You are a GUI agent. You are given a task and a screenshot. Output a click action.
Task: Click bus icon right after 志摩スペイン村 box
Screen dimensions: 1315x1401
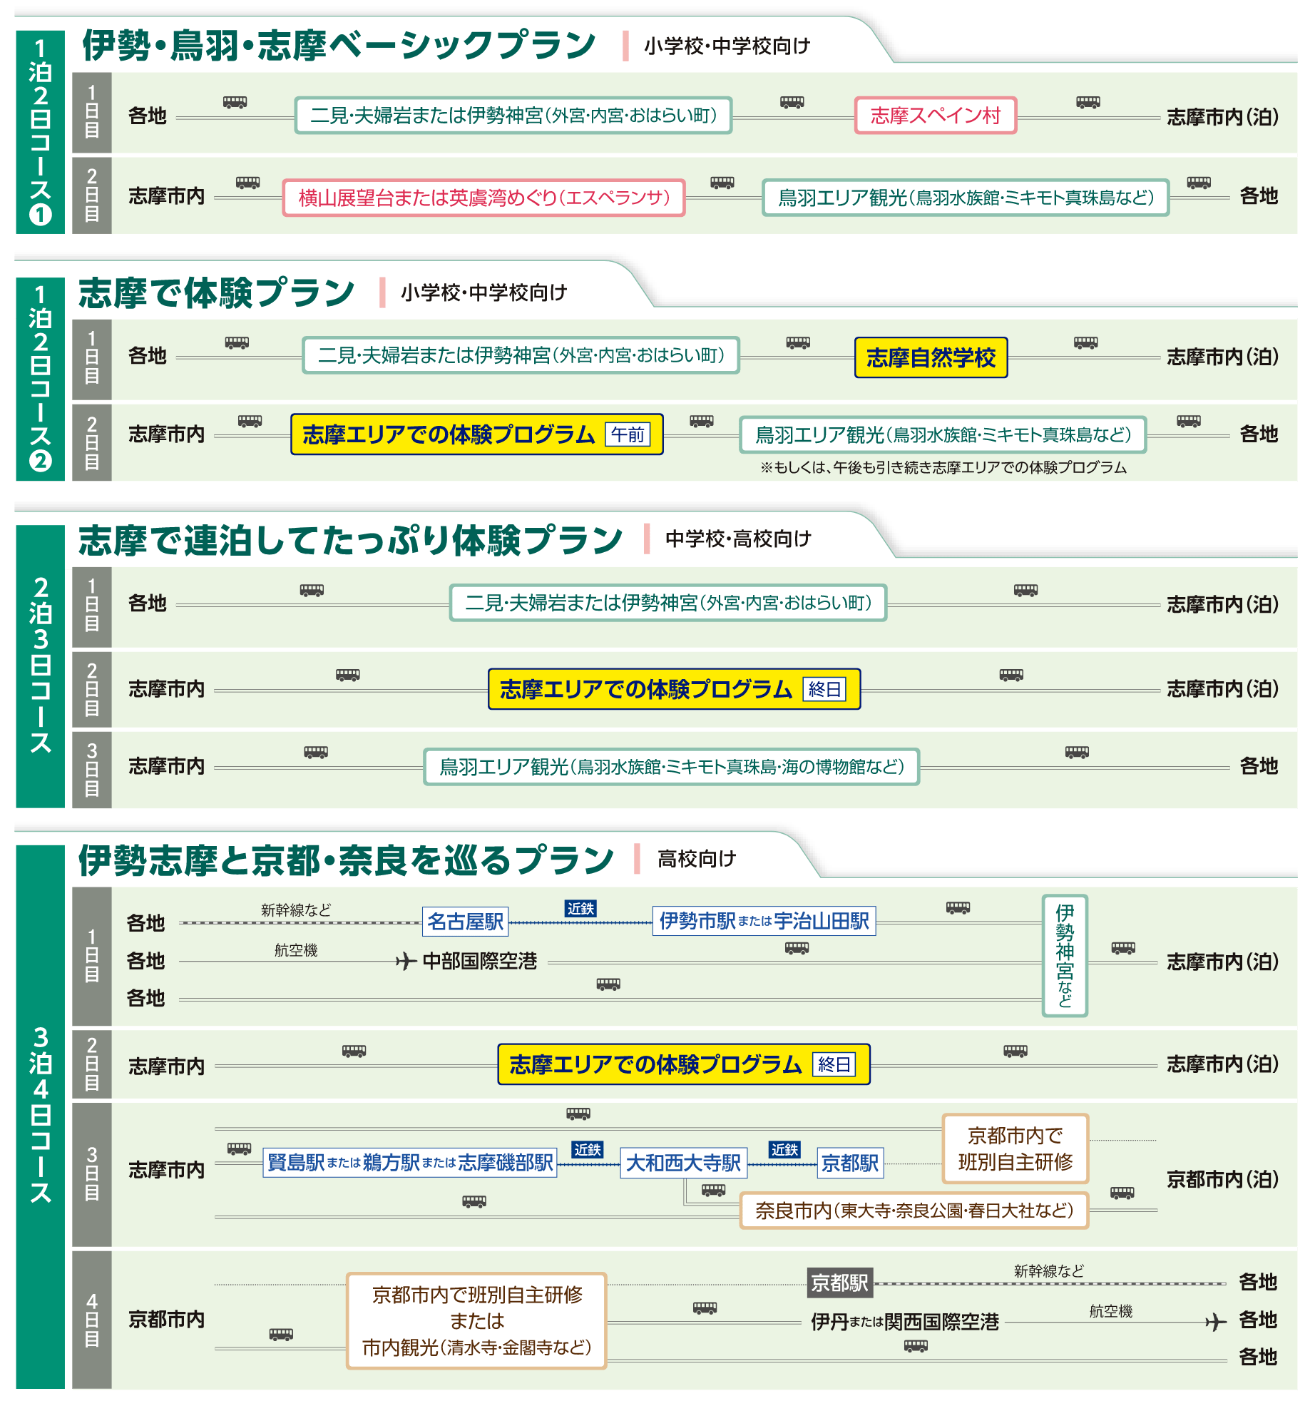[x=1088, y=103]
